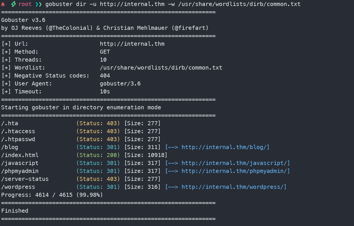Click the '[+] Negative Status codes:' label

[45, 76]
